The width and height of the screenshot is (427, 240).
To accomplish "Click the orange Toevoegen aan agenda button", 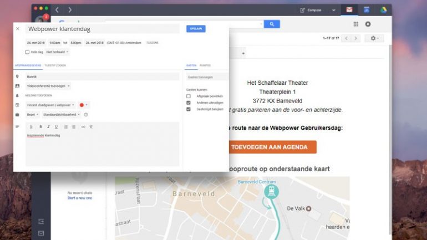I will pyautogui.click(x=272, y=147).
